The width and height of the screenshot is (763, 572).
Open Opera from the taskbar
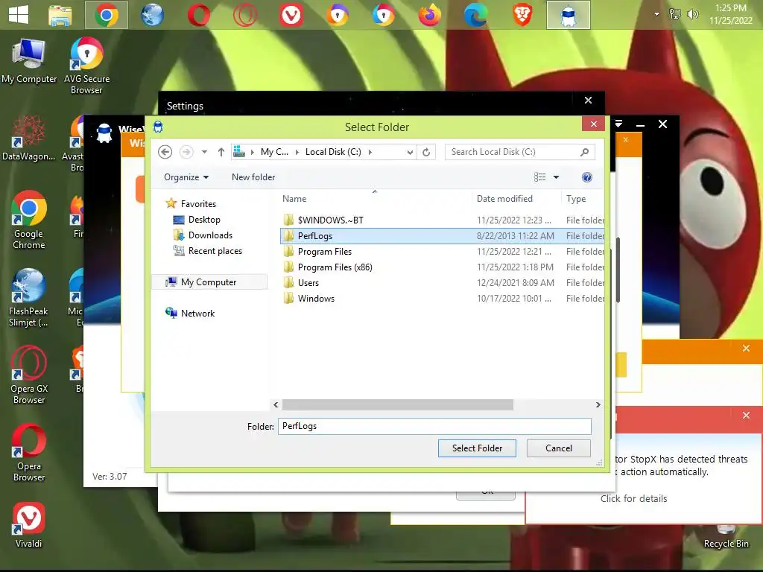tap(198, 15)
